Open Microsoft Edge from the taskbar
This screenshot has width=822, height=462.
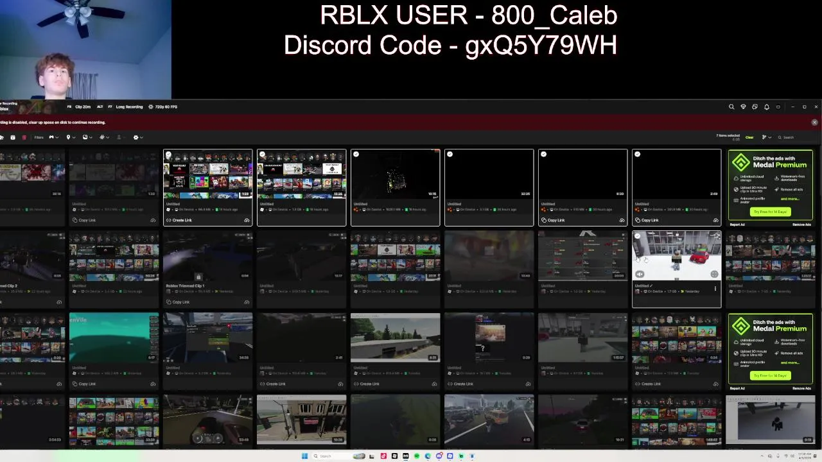point(428,456)
